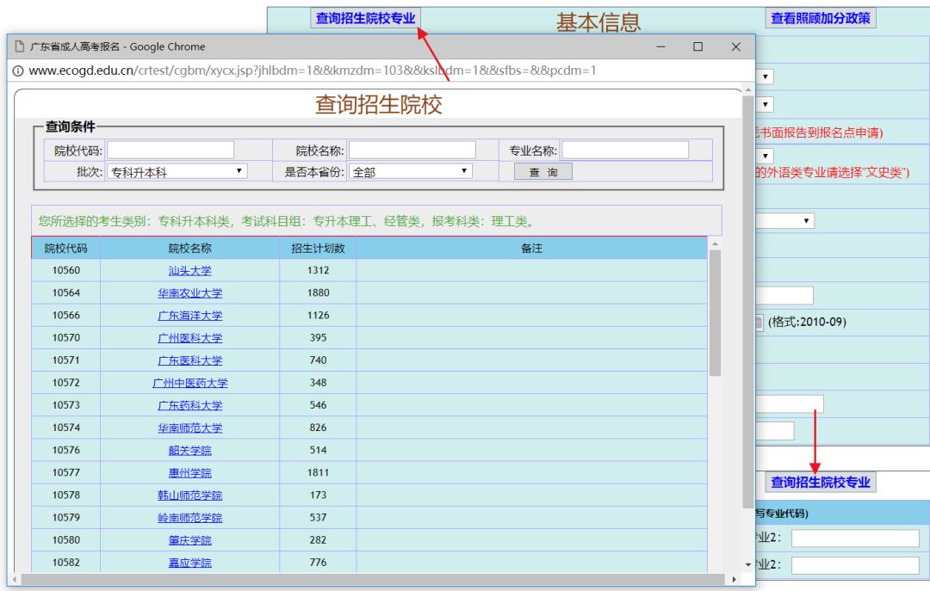The image size is (930, 591).
Task: Click enrollment plan number 1312
Action: coord(318,270)
